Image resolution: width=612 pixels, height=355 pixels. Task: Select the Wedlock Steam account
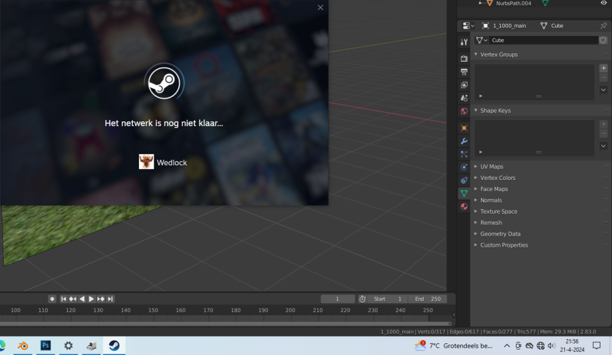click(163, 162)
